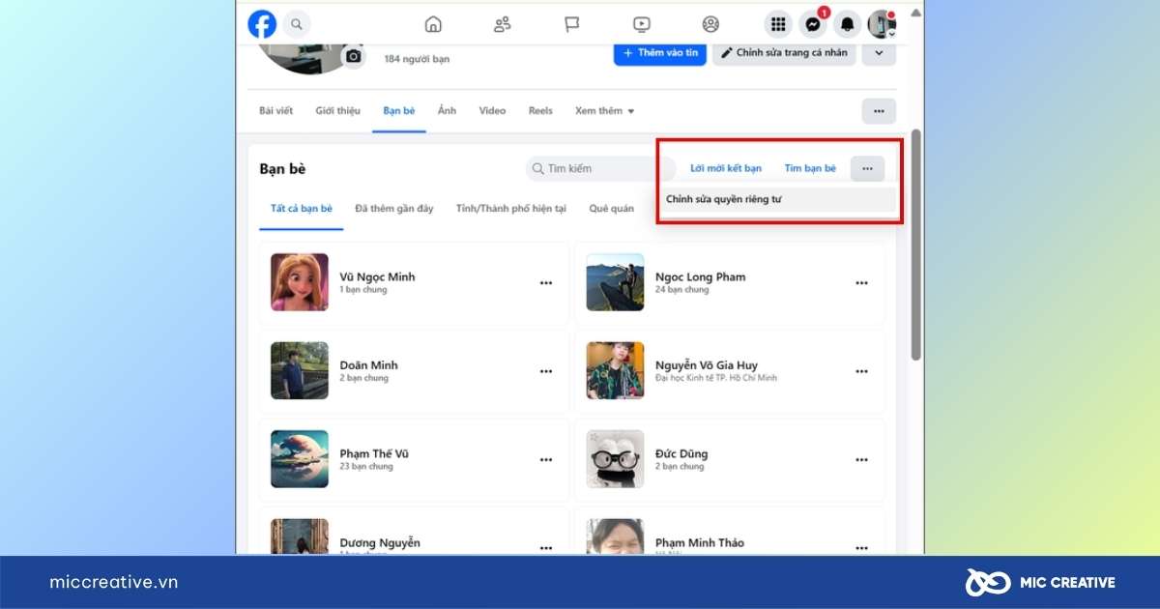Go to the Home feed icon
The image size is (1160, 609).
433,24
